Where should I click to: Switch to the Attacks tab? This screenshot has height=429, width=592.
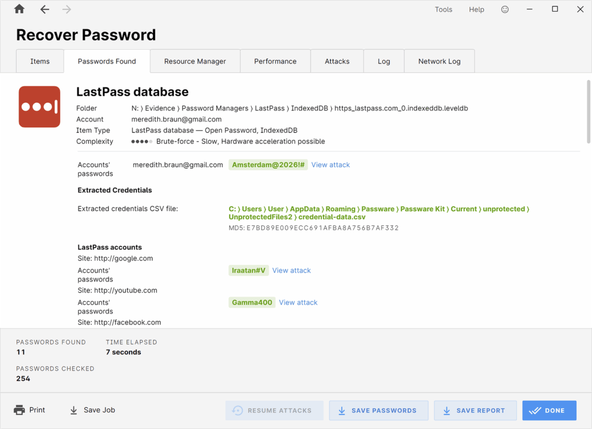pyautogui.click(x=337, y=61)
